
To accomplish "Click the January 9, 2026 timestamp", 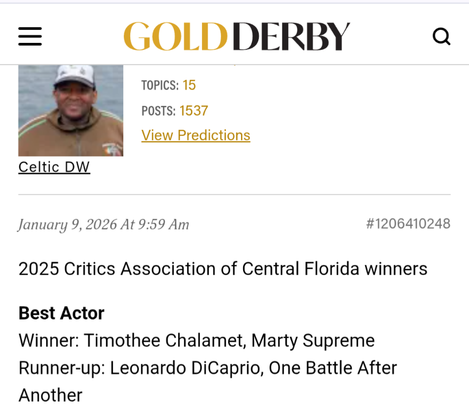I will point(104,224).
